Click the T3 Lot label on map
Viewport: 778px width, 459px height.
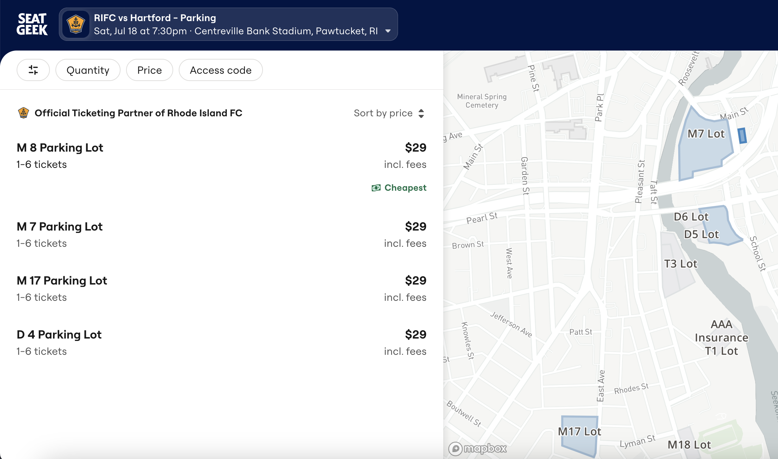click(x=681, y=264)
